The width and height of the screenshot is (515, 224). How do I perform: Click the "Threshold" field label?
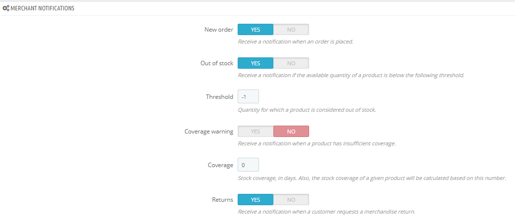219,97
